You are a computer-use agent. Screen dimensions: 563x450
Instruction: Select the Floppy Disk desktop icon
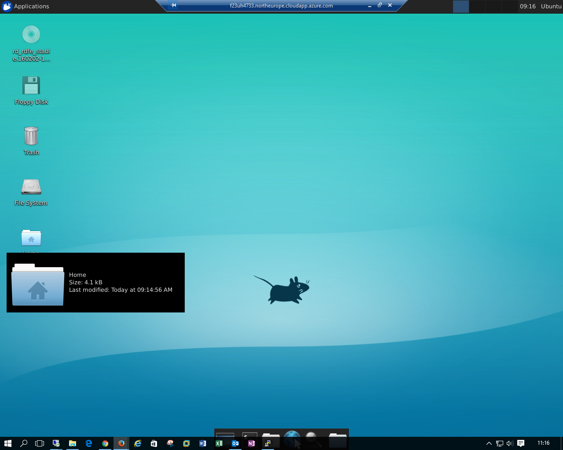click(31, 85)
